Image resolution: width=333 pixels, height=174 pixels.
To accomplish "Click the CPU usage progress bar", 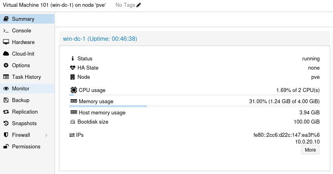I will tap(195, 95).
